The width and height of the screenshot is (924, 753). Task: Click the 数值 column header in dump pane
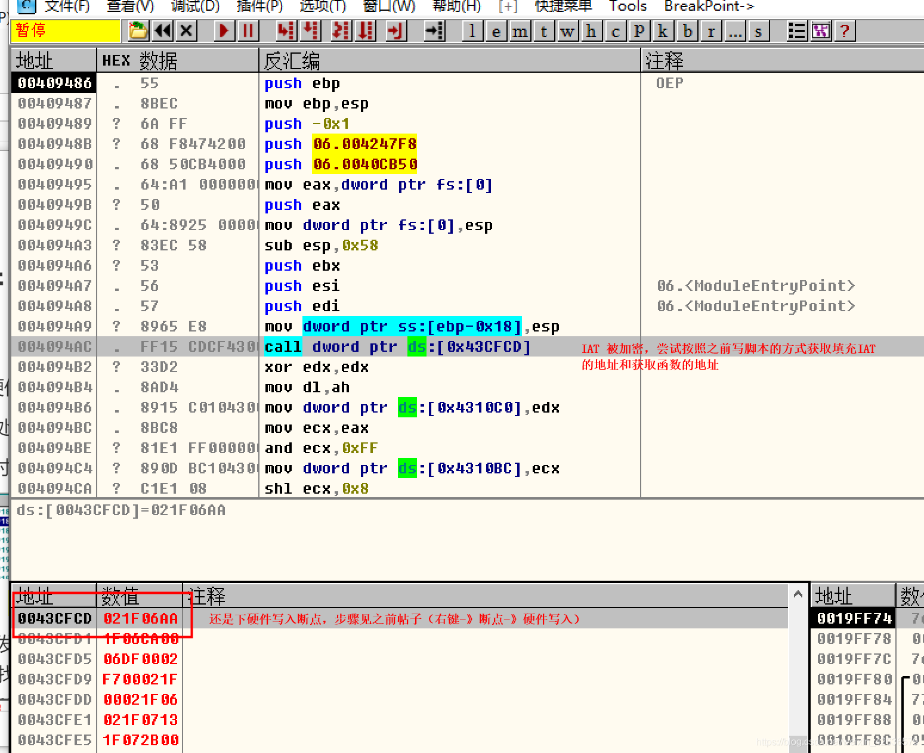pyautogui.click(x=139, y=596)
